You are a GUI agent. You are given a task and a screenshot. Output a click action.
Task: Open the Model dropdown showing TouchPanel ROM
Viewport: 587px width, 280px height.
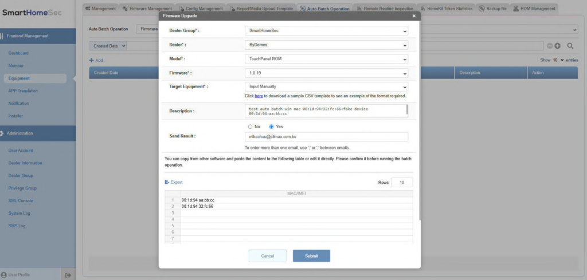coord(326,59)
